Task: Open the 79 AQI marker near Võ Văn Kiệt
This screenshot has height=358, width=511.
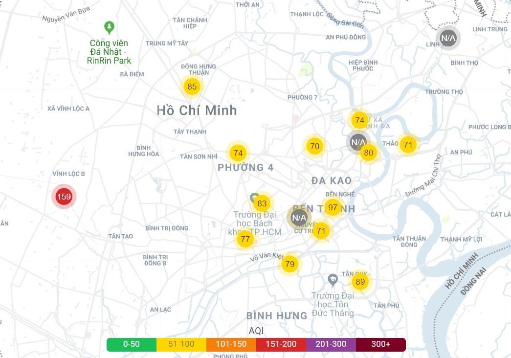Action: click(x=290, y=264)
